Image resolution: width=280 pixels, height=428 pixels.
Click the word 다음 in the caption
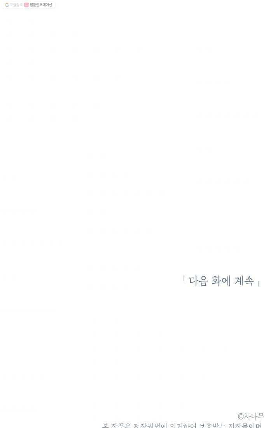point(199,281)
